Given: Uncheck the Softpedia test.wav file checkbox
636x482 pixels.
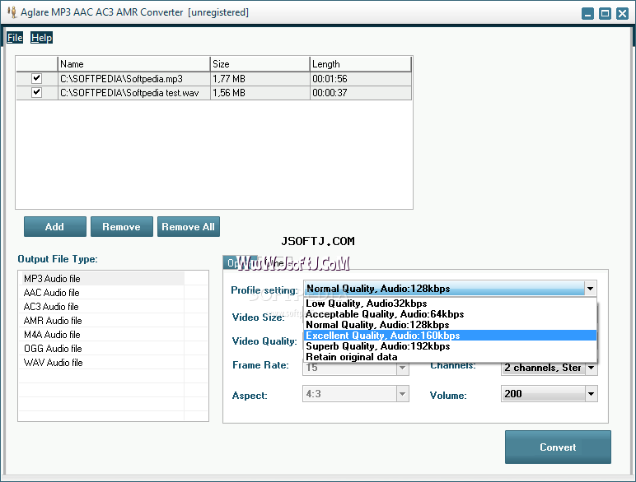Looking at the screenshot, I should coord(36,92).
